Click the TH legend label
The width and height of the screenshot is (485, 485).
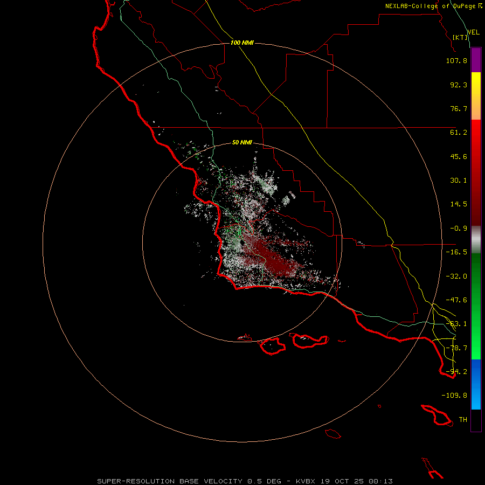[463, 420]
